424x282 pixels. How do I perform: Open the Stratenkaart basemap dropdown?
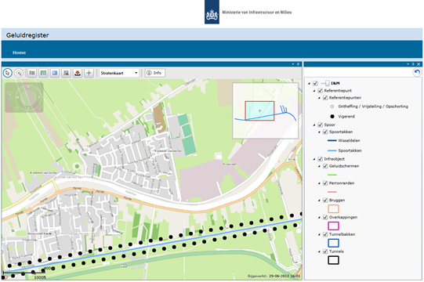pyautogui.click(x=119, y=73)
